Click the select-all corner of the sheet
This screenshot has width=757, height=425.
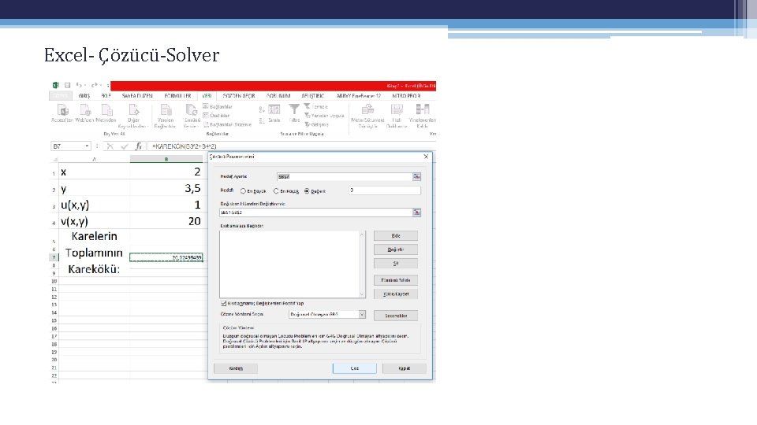click(55, 159)
